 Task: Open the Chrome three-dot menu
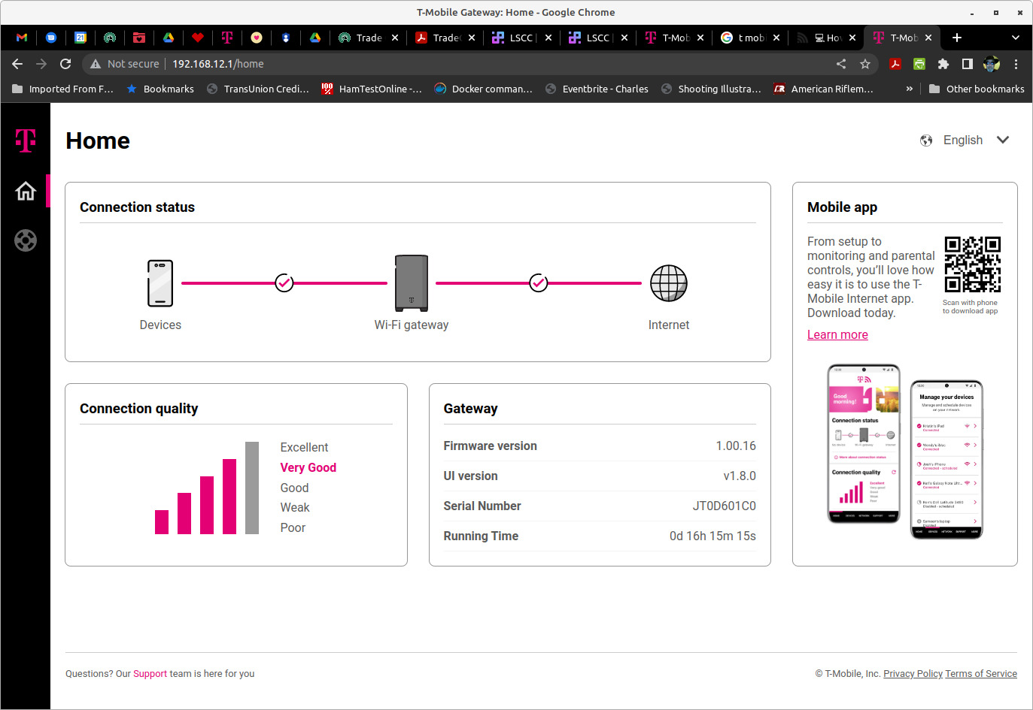coord(1016,64)
